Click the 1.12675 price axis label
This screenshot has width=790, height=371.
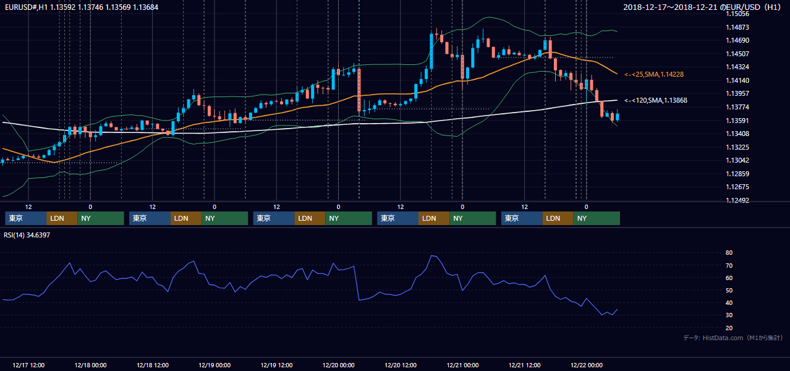point(737,187)
